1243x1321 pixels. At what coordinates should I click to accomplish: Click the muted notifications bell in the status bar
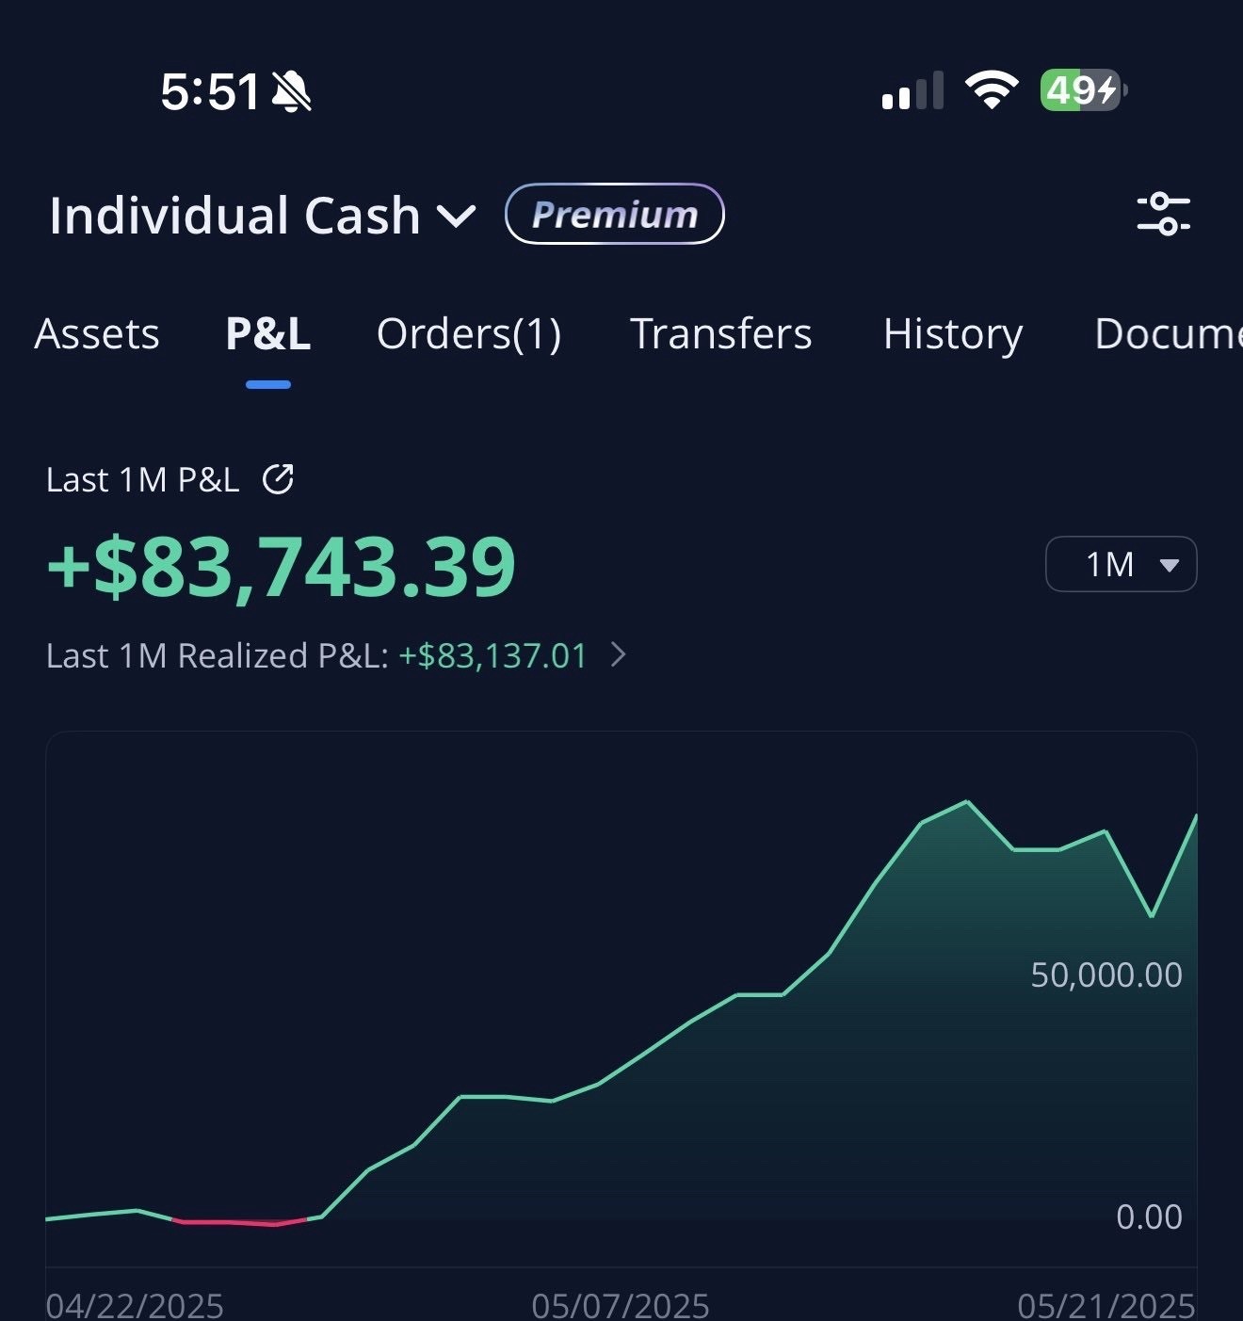pyautogui.click(x=292, y=89)
